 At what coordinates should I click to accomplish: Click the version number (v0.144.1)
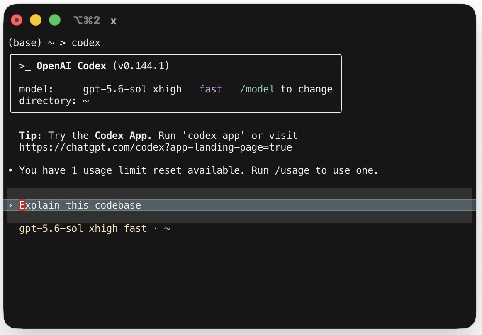pyautogui.click(x=141, y=66)
